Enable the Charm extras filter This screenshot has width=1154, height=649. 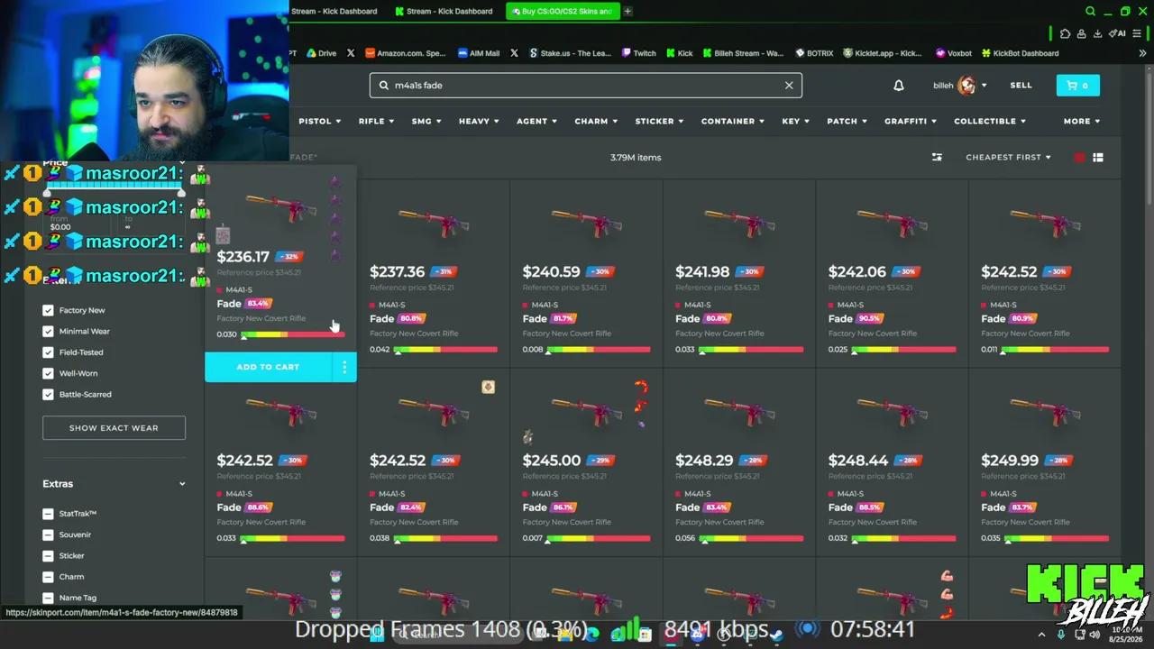48,577
